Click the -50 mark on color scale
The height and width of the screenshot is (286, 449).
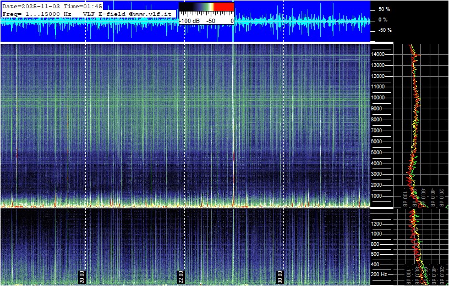pyautogui.click(x=210, y=21)
